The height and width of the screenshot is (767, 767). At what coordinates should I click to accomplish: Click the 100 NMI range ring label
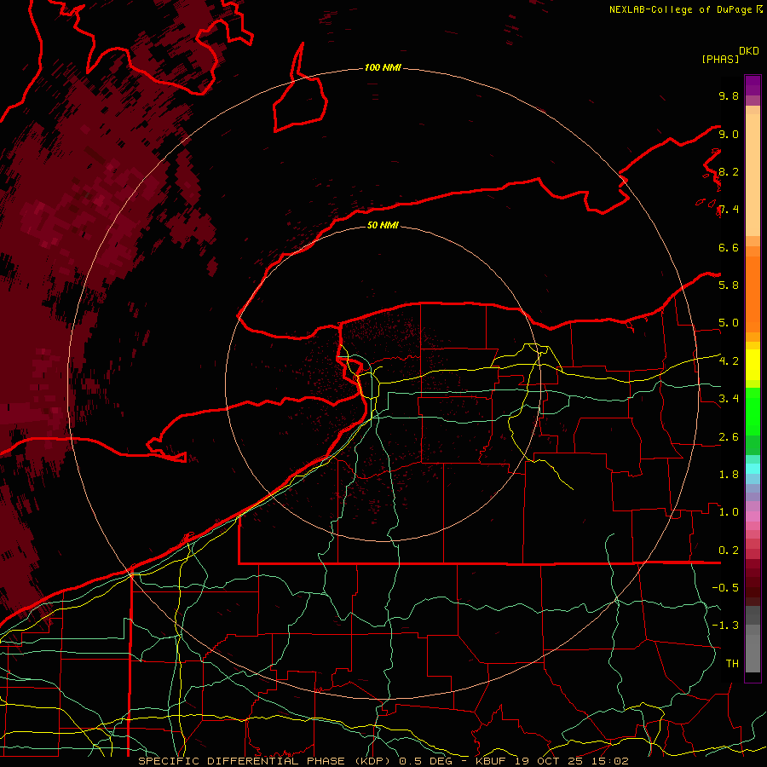383,67
